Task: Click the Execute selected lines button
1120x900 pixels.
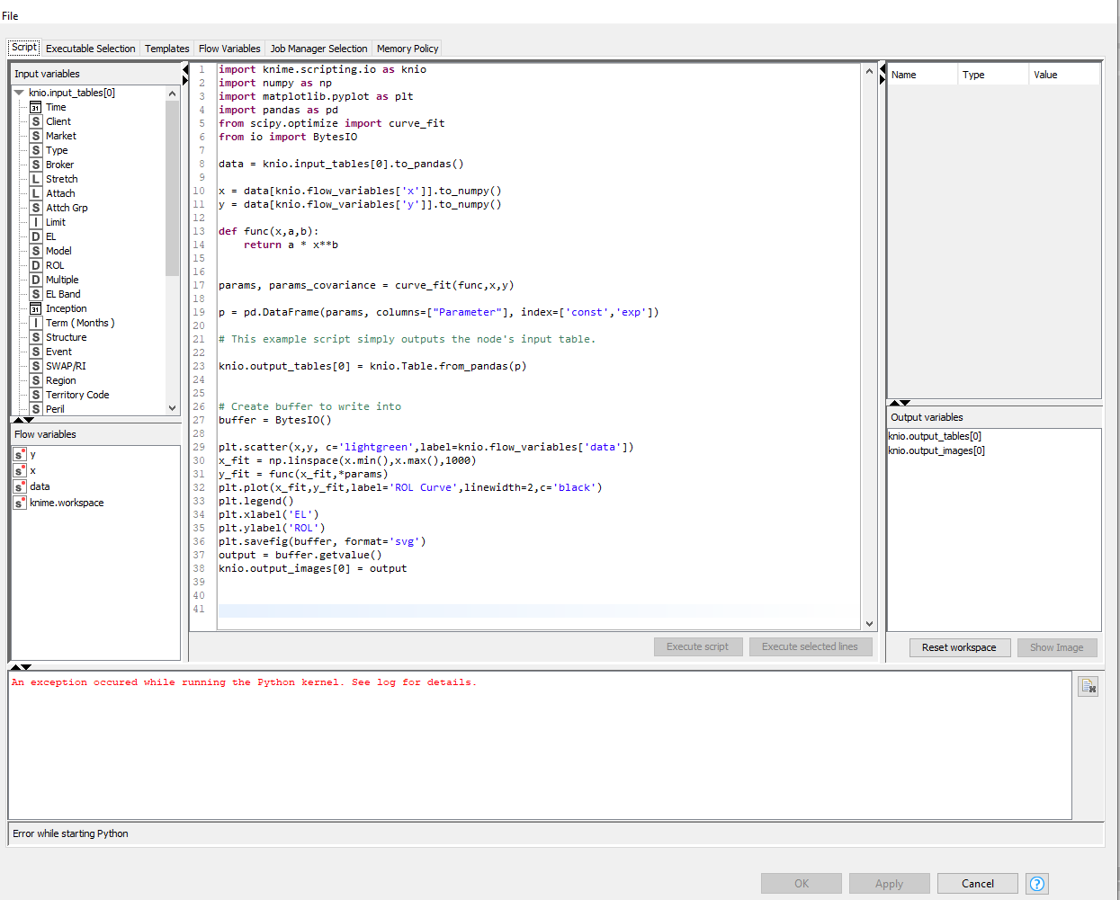Action: [810, 646]
